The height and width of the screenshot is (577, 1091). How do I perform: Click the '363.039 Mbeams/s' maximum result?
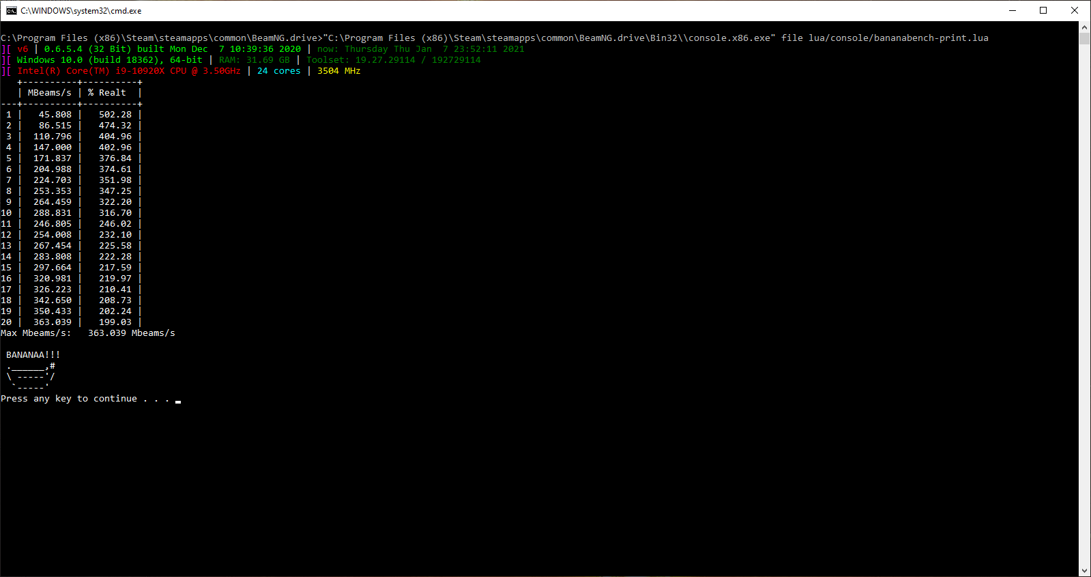[x=132, y=333]
